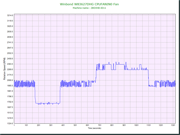This screenshot has height=135, width=180.
Task: Click the 1301 time axis tick label
Action: [x=173, y=125]
